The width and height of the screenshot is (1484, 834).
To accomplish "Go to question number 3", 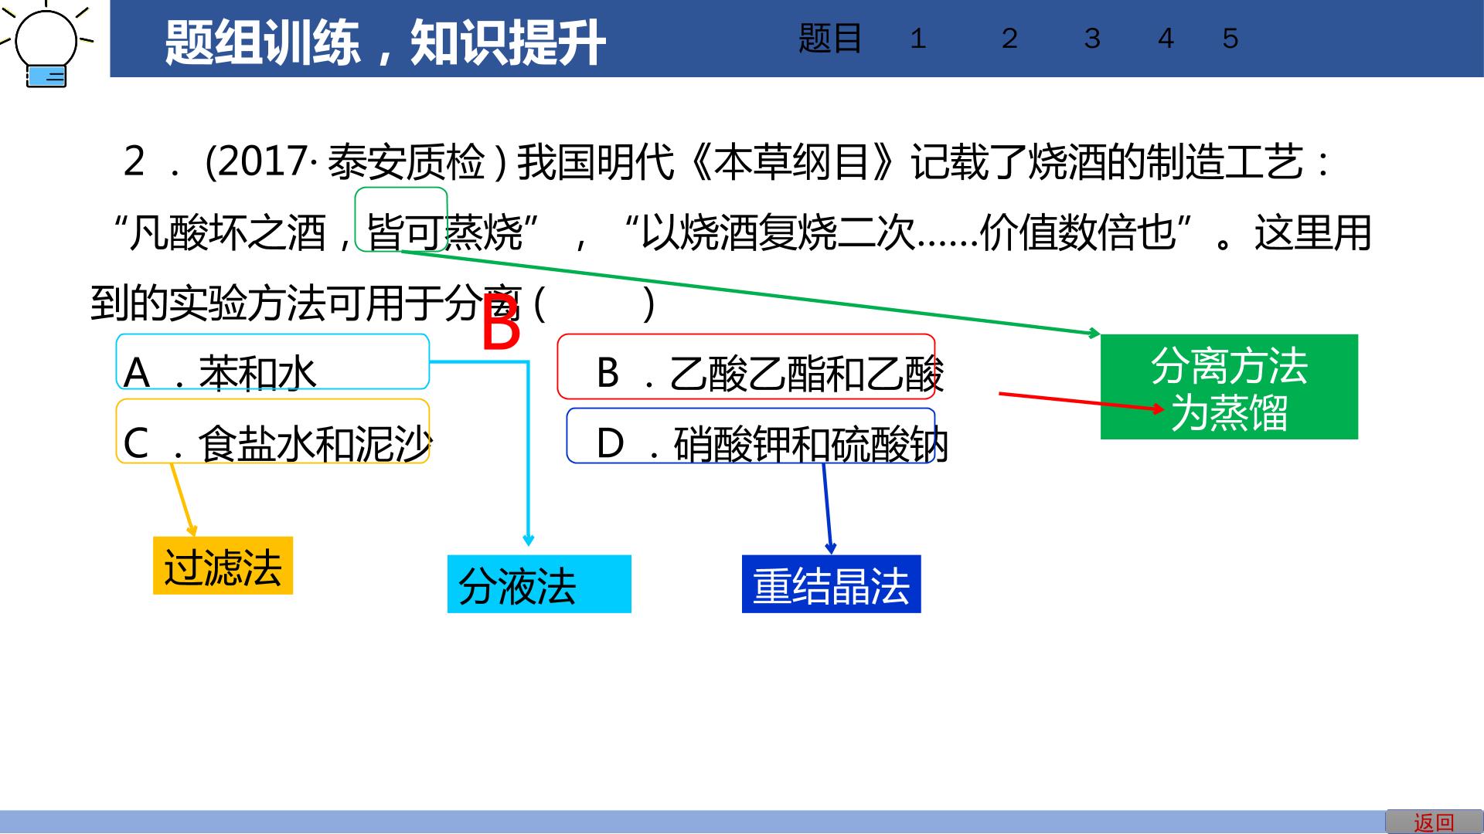I will [1092, 39].
